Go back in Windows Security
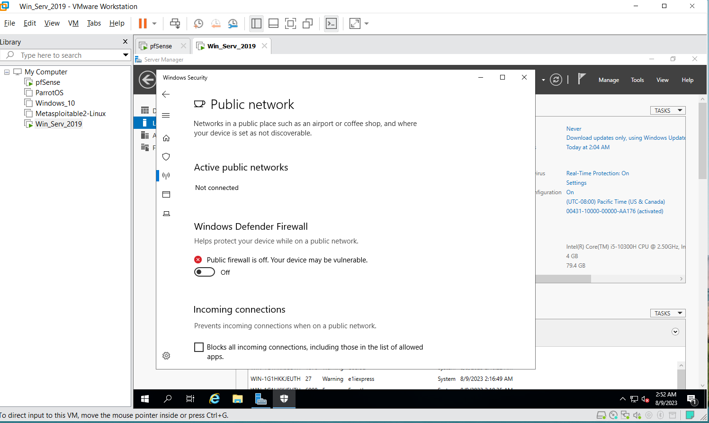The image size is (709, 423). pyautogui.click(x=166, y=94)
